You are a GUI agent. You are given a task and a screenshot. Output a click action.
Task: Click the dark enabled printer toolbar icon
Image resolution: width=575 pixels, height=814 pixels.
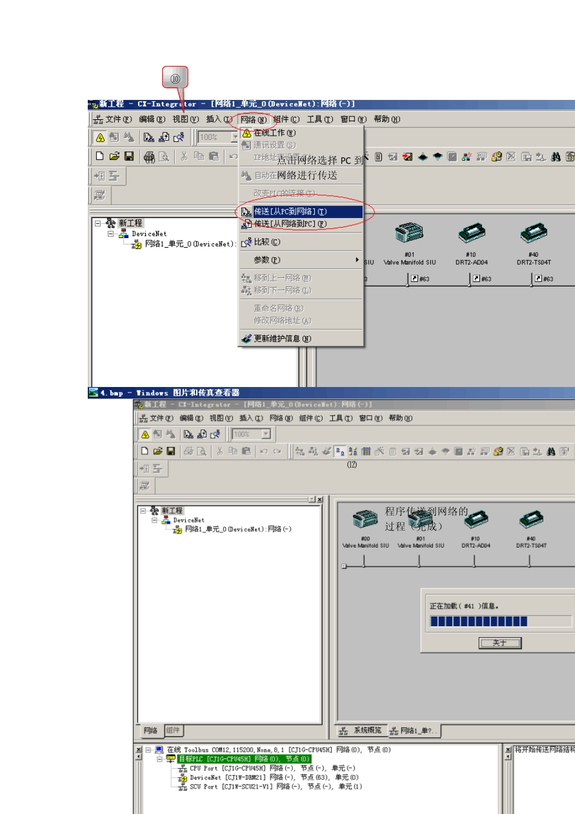(149, 157)
